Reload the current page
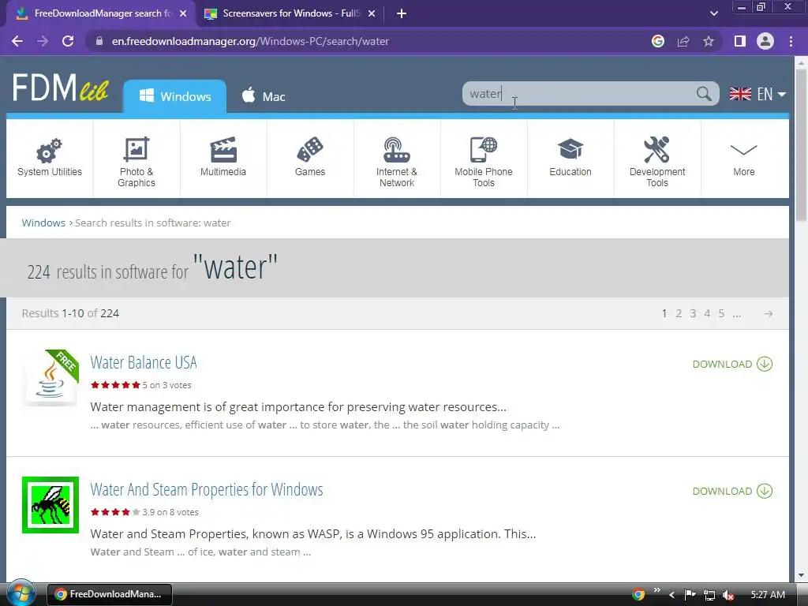Viewport: 808px width, 606px height. (x=68, y=41)
